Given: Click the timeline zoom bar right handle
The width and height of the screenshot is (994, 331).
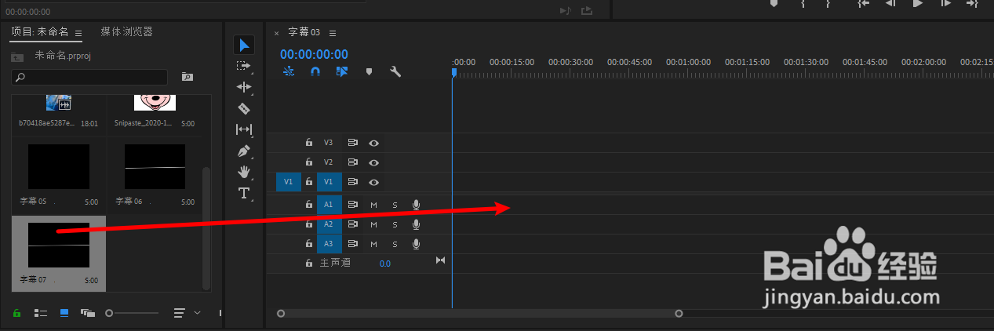Looking at the screenshot, I should pyautogui.click(x=679, y=313).
